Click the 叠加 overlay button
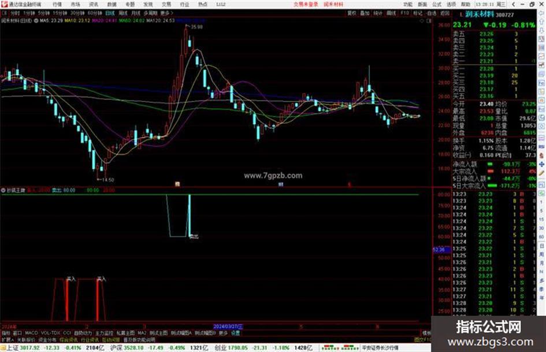Image resolution: width=546 pixels, height=352 pixels. (x=365, y=13)
